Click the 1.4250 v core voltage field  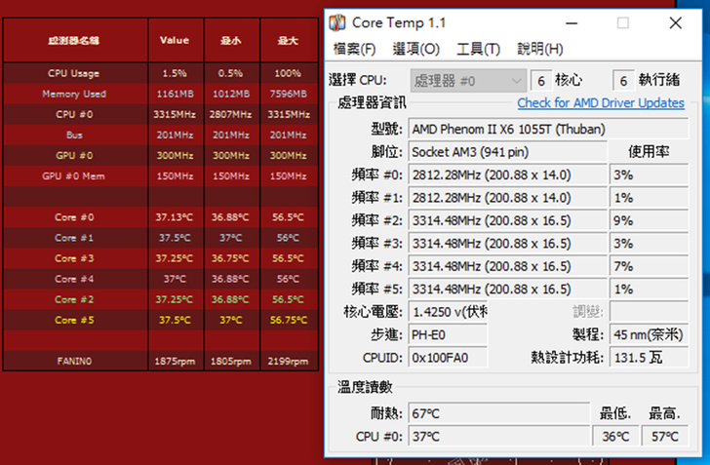point(448,312)
